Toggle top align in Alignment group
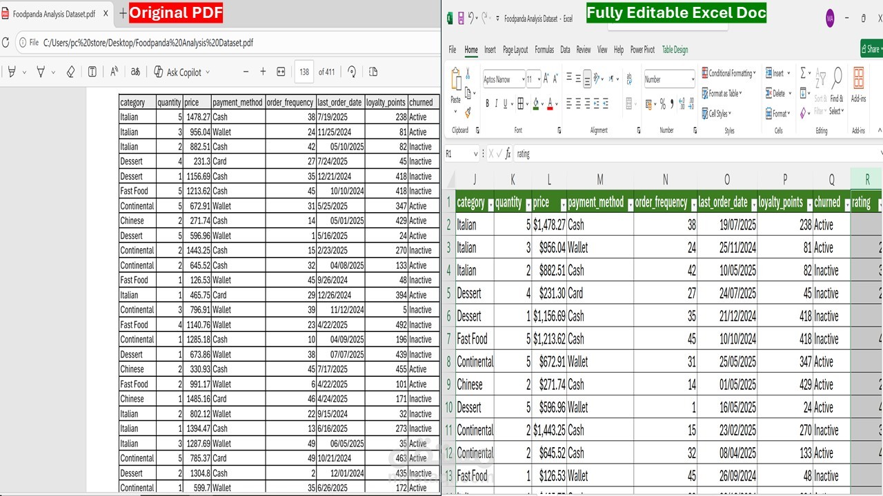Image resolution: width=883 pixels, height=496 pixels. 569,78
